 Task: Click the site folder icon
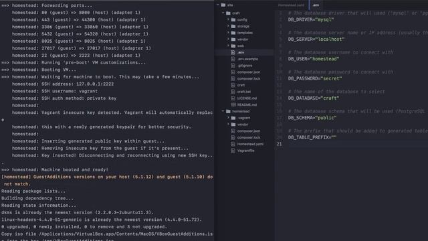223,5
